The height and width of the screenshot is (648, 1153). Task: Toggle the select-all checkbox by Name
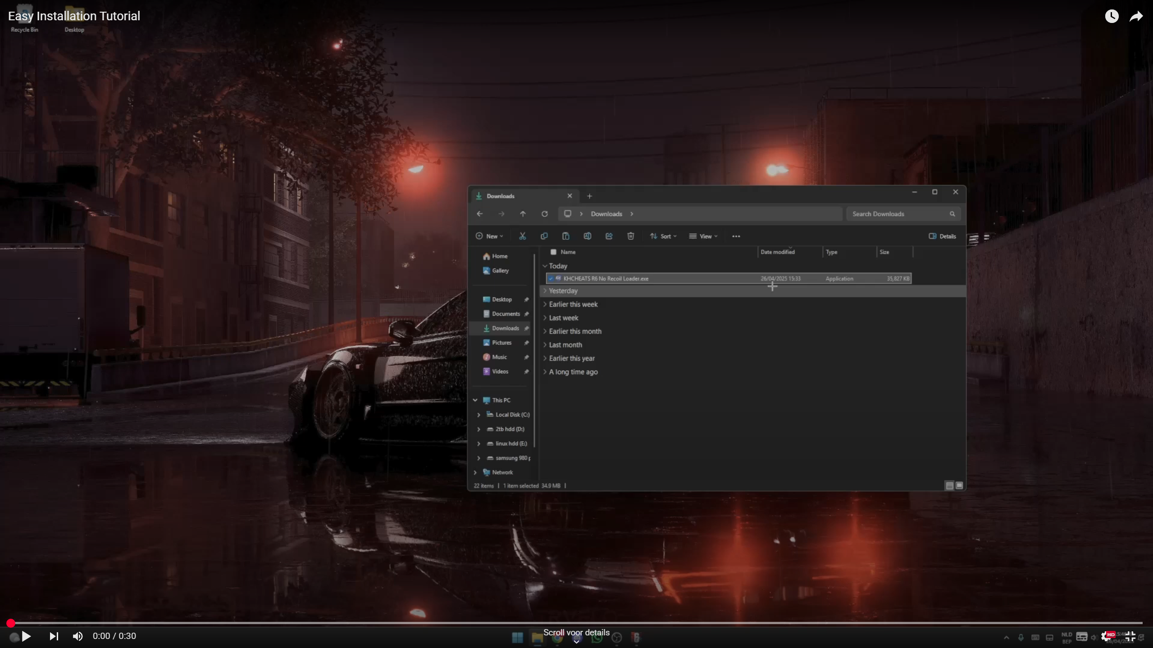click(553, 252)
